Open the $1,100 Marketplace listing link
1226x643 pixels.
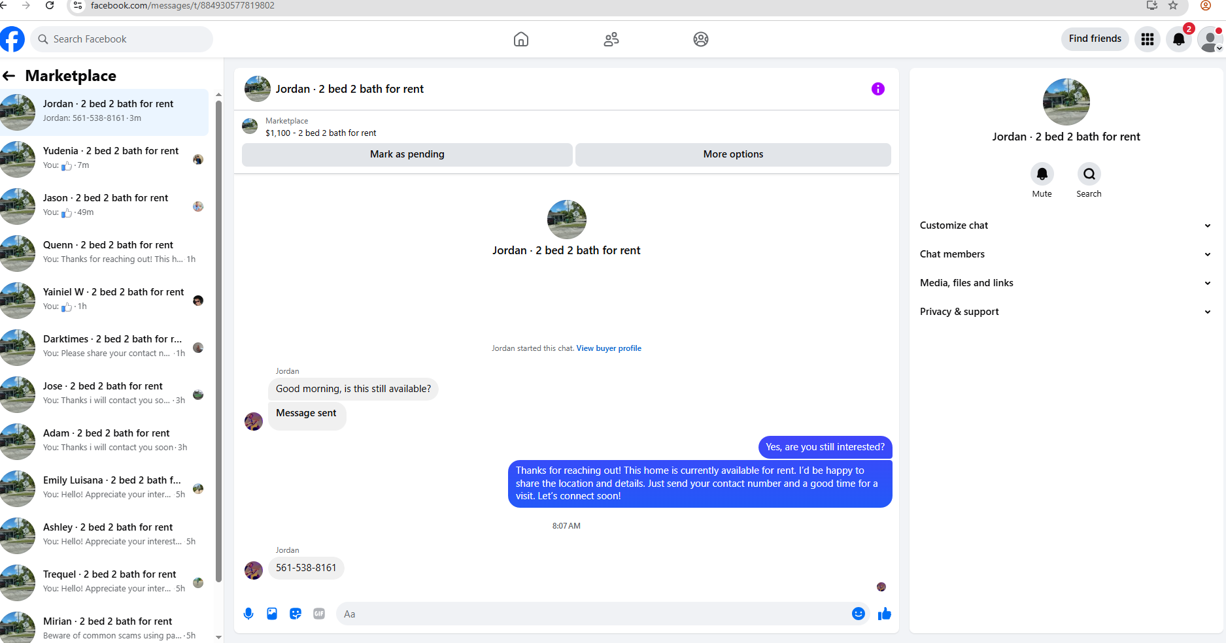coord(320,133)
